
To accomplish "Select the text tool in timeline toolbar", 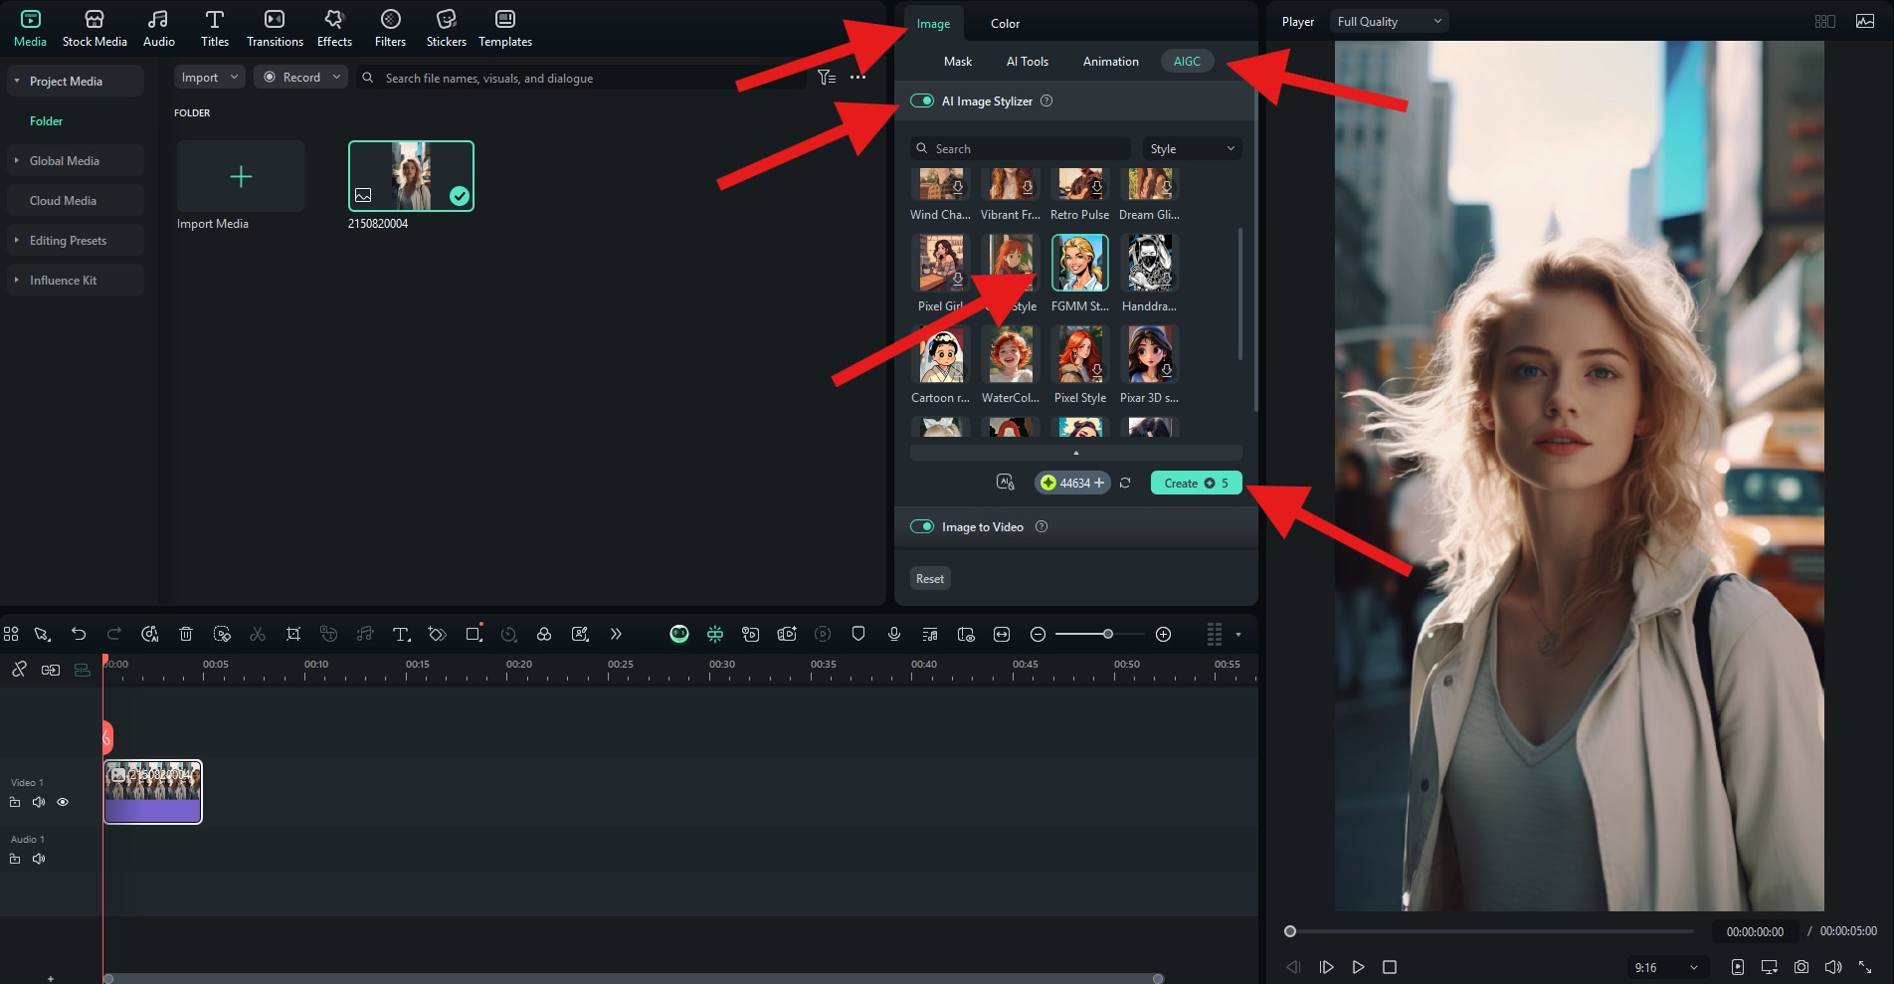I will click(x=401, y=634).
